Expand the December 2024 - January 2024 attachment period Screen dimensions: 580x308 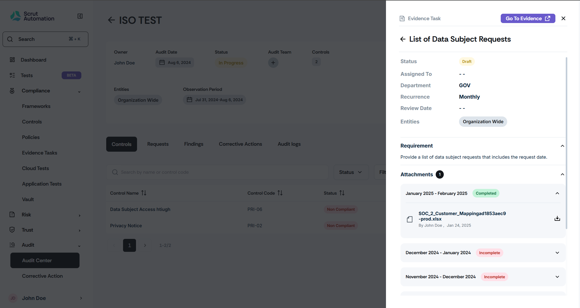(x=557, y=253)
